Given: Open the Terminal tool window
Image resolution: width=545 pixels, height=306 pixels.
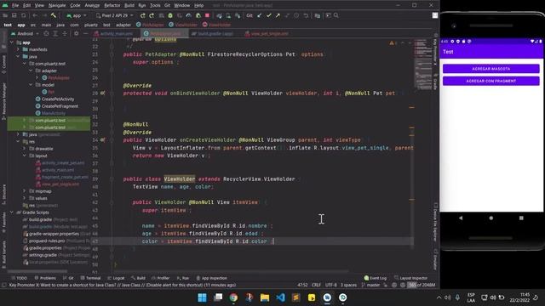Looking at the screenshot, I should (x=91, y=278).
